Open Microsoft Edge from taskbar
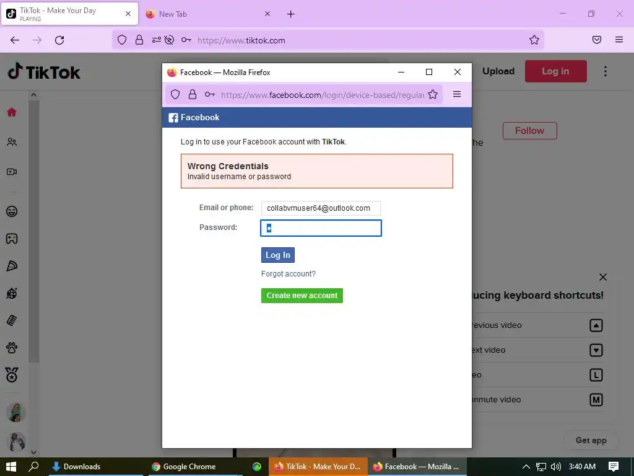 257,467
